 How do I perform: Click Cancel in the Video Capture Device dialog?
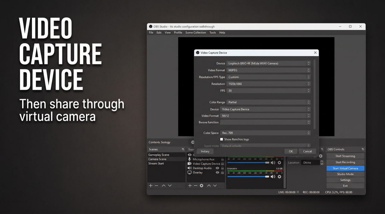tap(307, 151)
